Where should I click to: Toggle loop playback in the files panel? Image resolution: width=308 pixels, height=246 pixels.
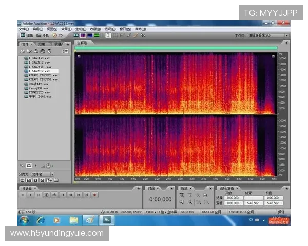29,166
